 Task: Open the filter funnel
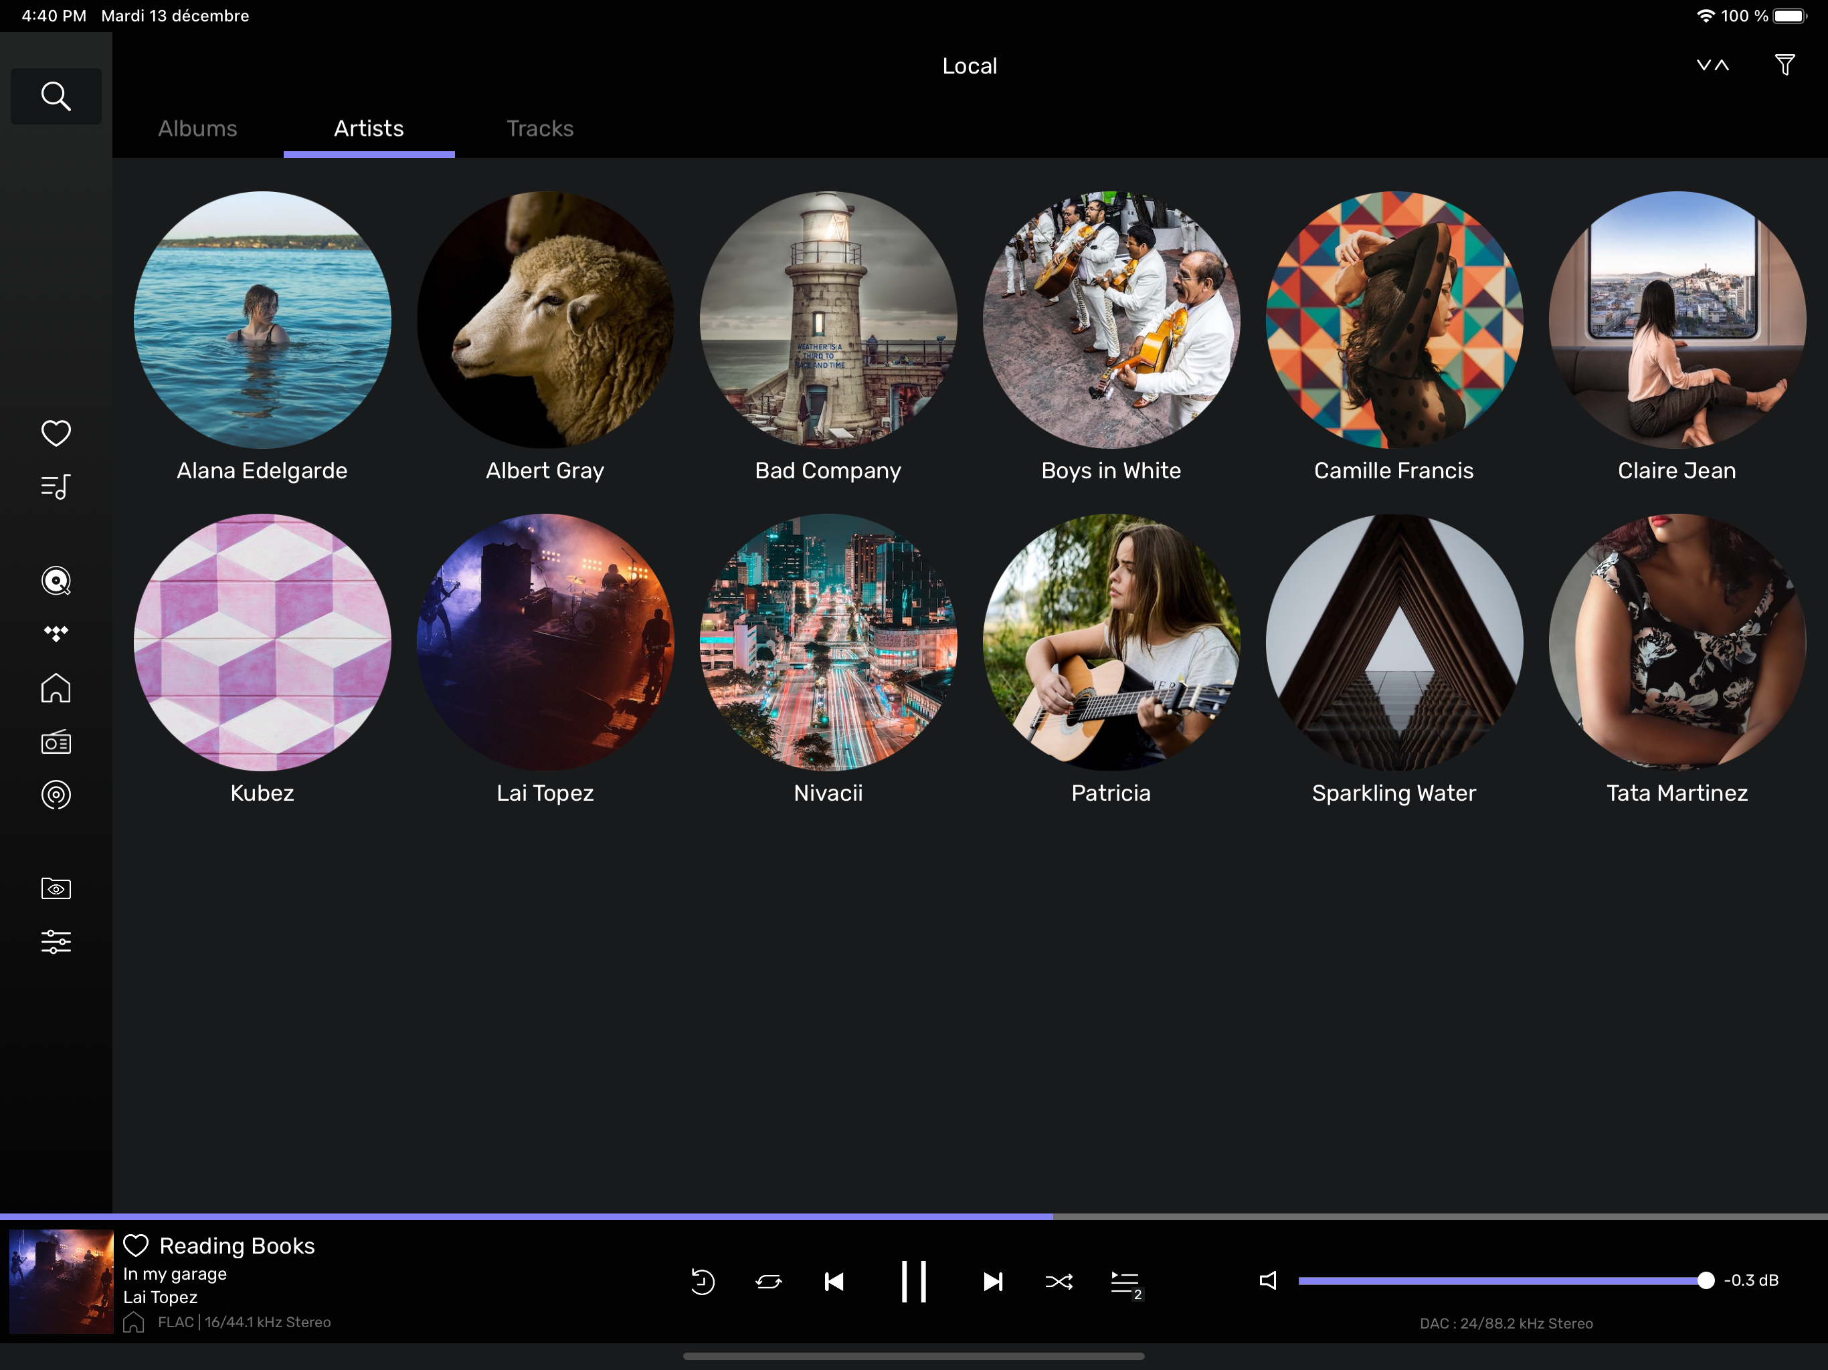[x=1785, y=66]
